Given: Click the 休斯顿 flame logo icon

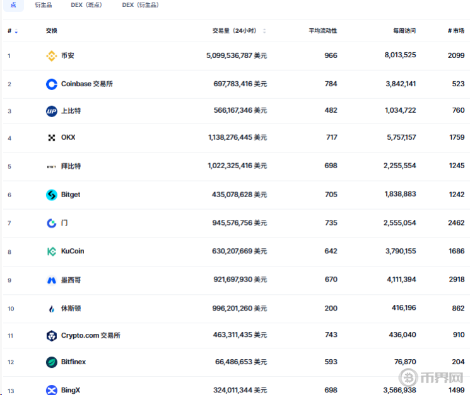Looking at the screenshot, I should click(52, 309).
